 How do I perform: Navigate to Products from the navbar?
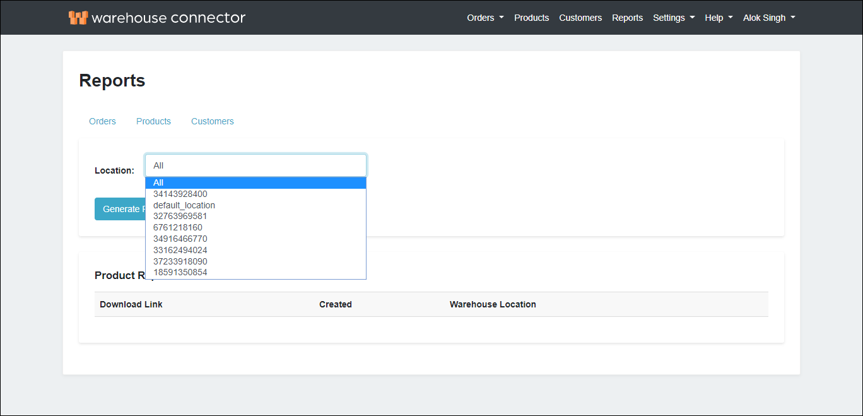coord(531,18)
